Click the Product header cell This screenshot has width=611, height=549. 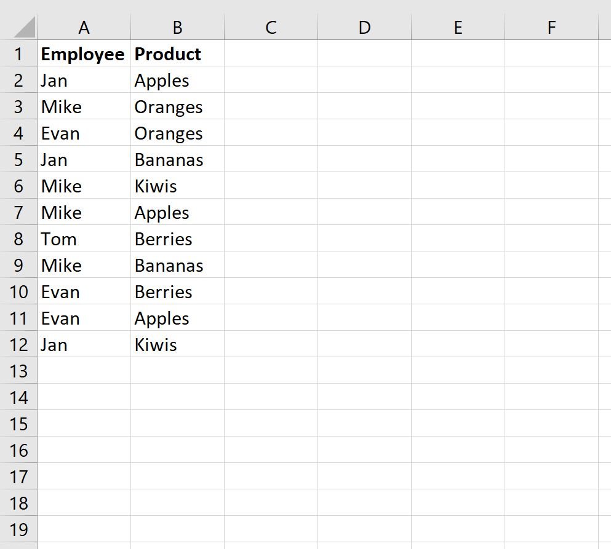click(177, 53)
